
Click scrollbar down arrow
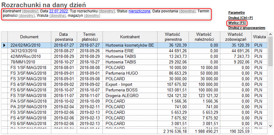[270, 126]
